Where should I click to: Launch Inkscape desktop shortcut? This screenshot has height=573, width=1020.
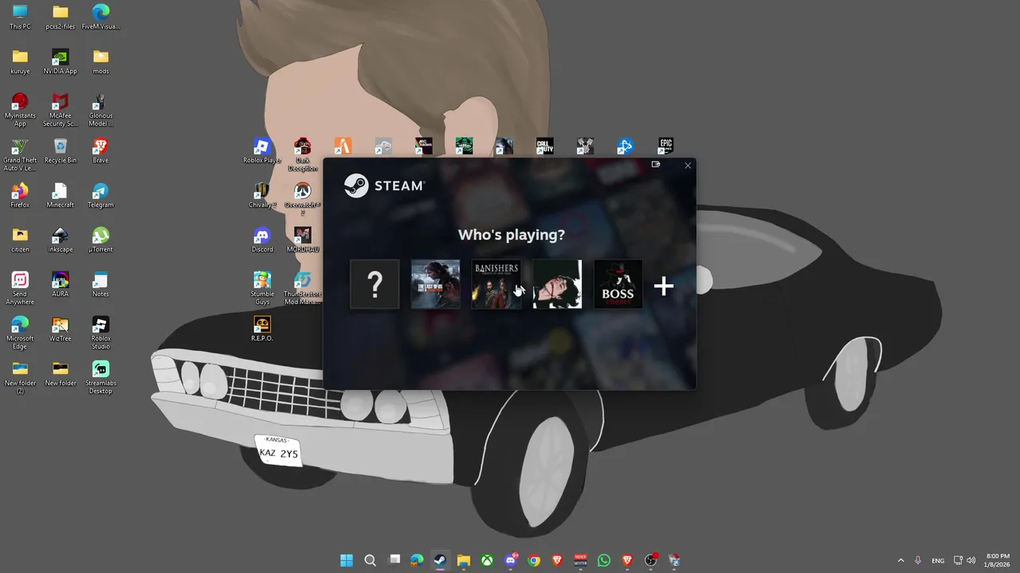pyautogui.click(x=61, y=240)
